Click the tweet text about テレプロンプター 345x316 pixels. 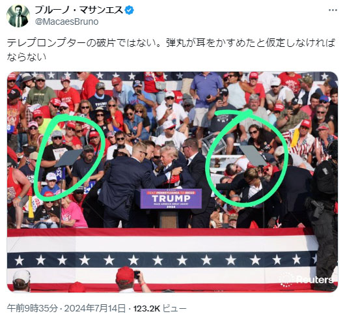coord(171,43)
